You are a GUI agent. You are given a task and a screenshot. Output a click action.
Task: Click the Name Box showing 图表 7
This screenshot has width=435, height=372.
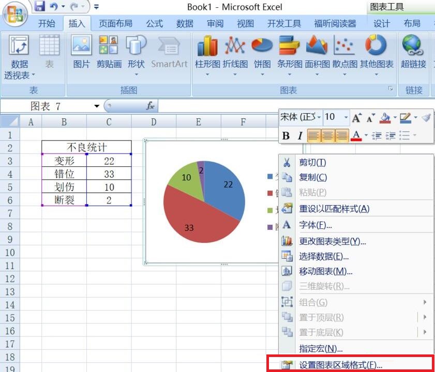click(x=46, y=106)
